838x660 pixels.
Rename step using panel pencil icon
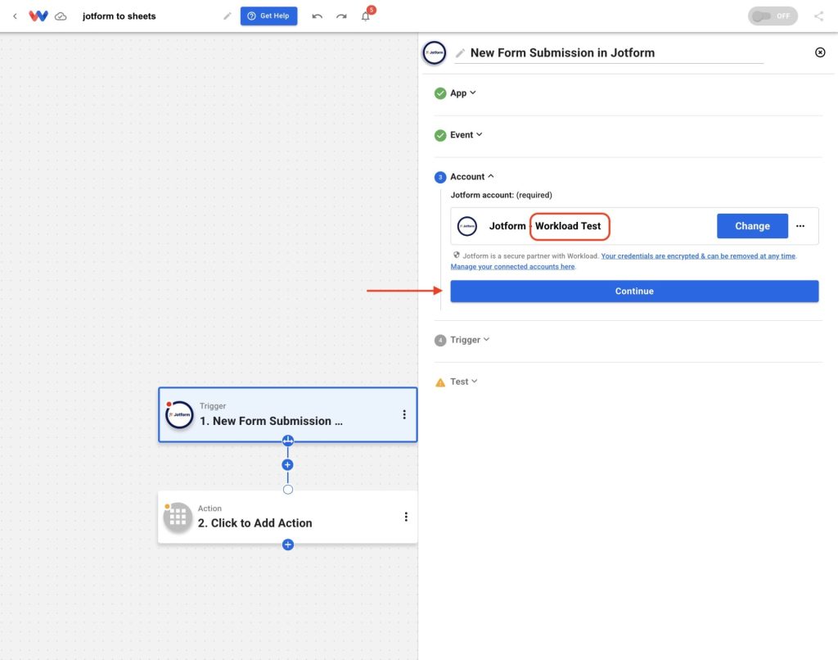(x=460, y=53)
